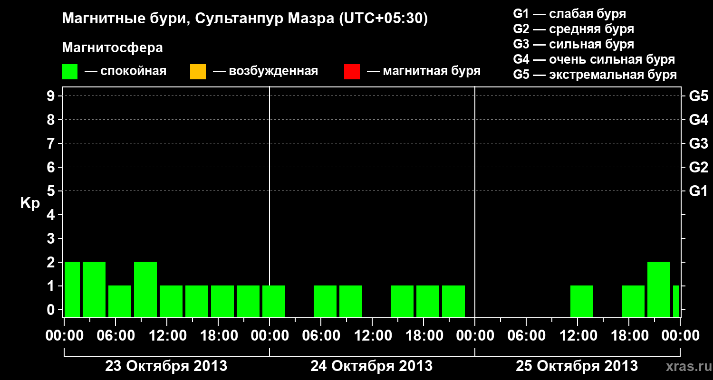Click the 'Kp' vertical axis title
The width and height of the screenshot is (713, 380).
point(30,203)
